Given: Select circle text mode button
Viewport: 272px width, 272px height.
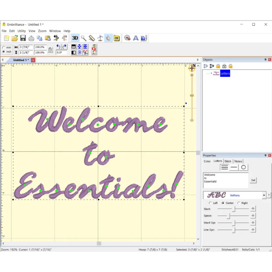Looking at the screenshot, I should [x=243, y=167].
